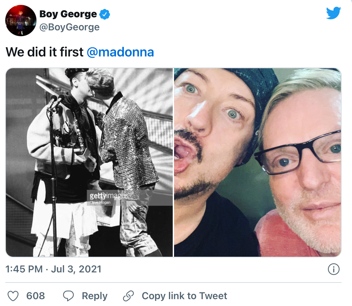This screenshot has width=352, height=306.
Task: Open the tweet info circle icon
Action: [x=334, y=269]
